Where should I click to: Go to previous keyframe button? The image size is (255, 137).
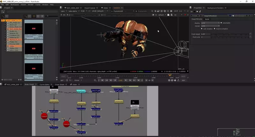pos(106,80)
